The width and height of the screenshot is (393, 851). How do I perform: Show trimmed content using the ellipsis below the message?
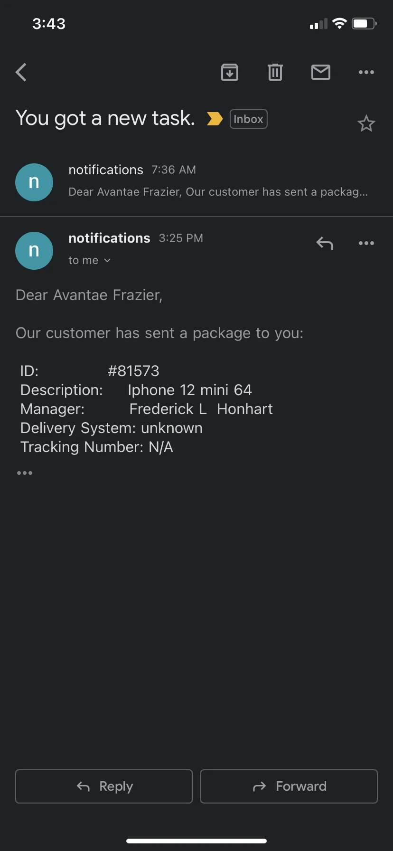[25, 473]
